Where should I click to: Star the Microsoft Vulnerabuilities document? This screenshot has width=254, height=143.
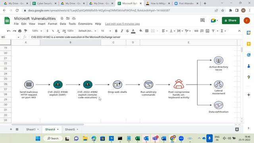[x=62, y=19]
